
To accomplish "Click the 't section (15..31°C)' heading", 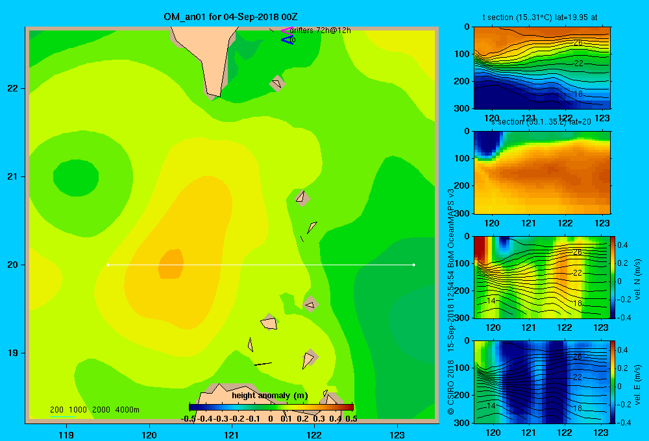I will click(x=517, y=18).
